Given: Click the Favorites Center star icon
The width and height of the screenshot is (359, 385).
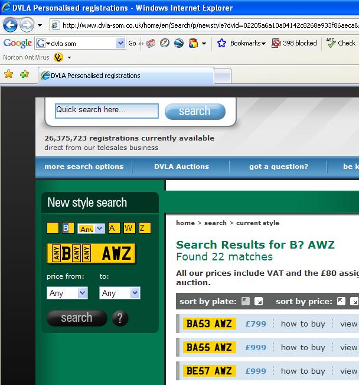Looking at the screenshot, I should [9, 74].
